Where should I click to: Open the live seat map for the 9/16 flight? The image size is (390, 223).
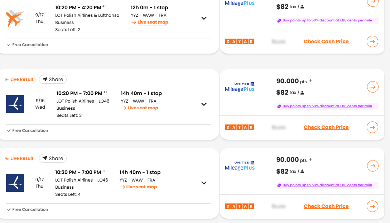(x=143, y=108)
